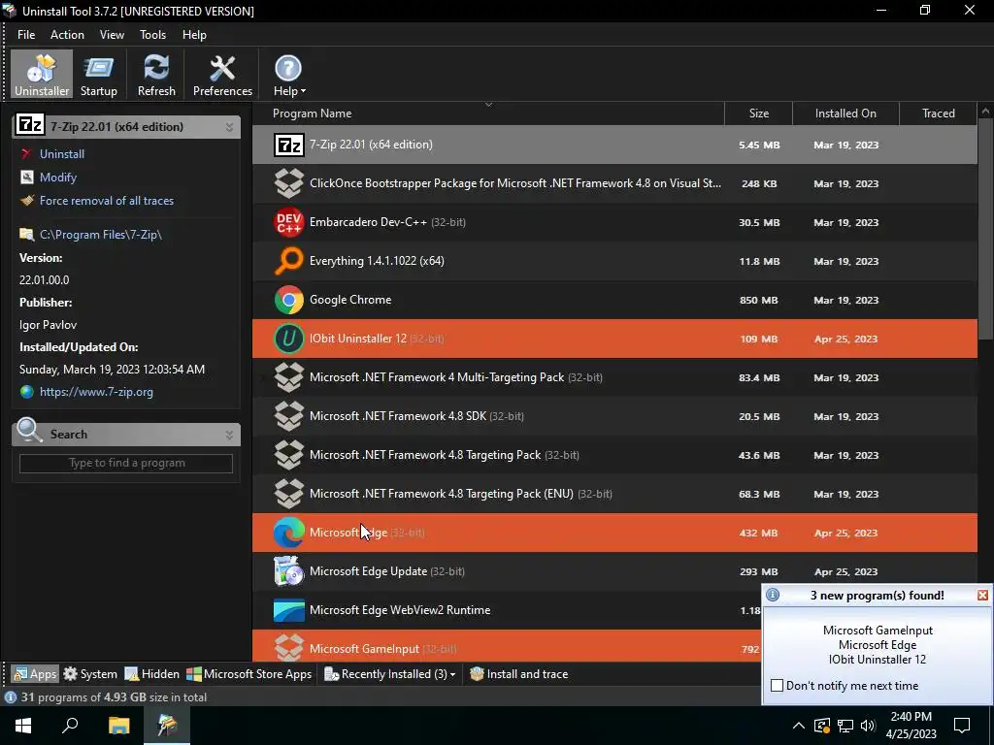Click Install and trace button
The height and width of the screenshot is (745, 994).
(519, 674)
